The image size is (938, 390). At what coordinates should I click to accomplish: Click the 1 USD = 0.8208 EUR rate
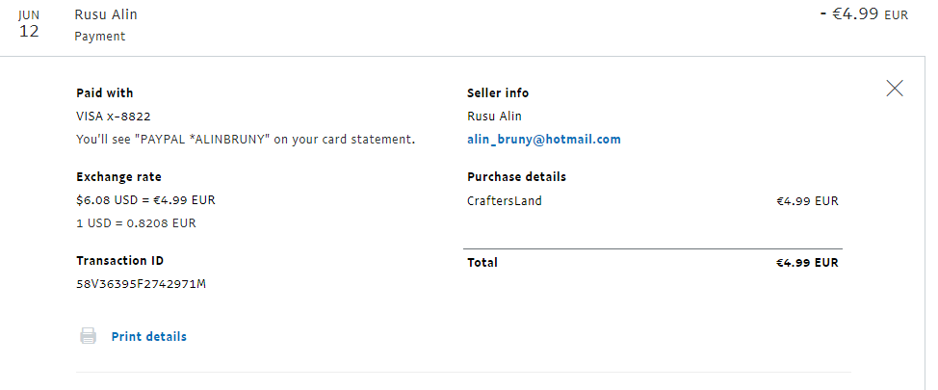coord(136,222)
